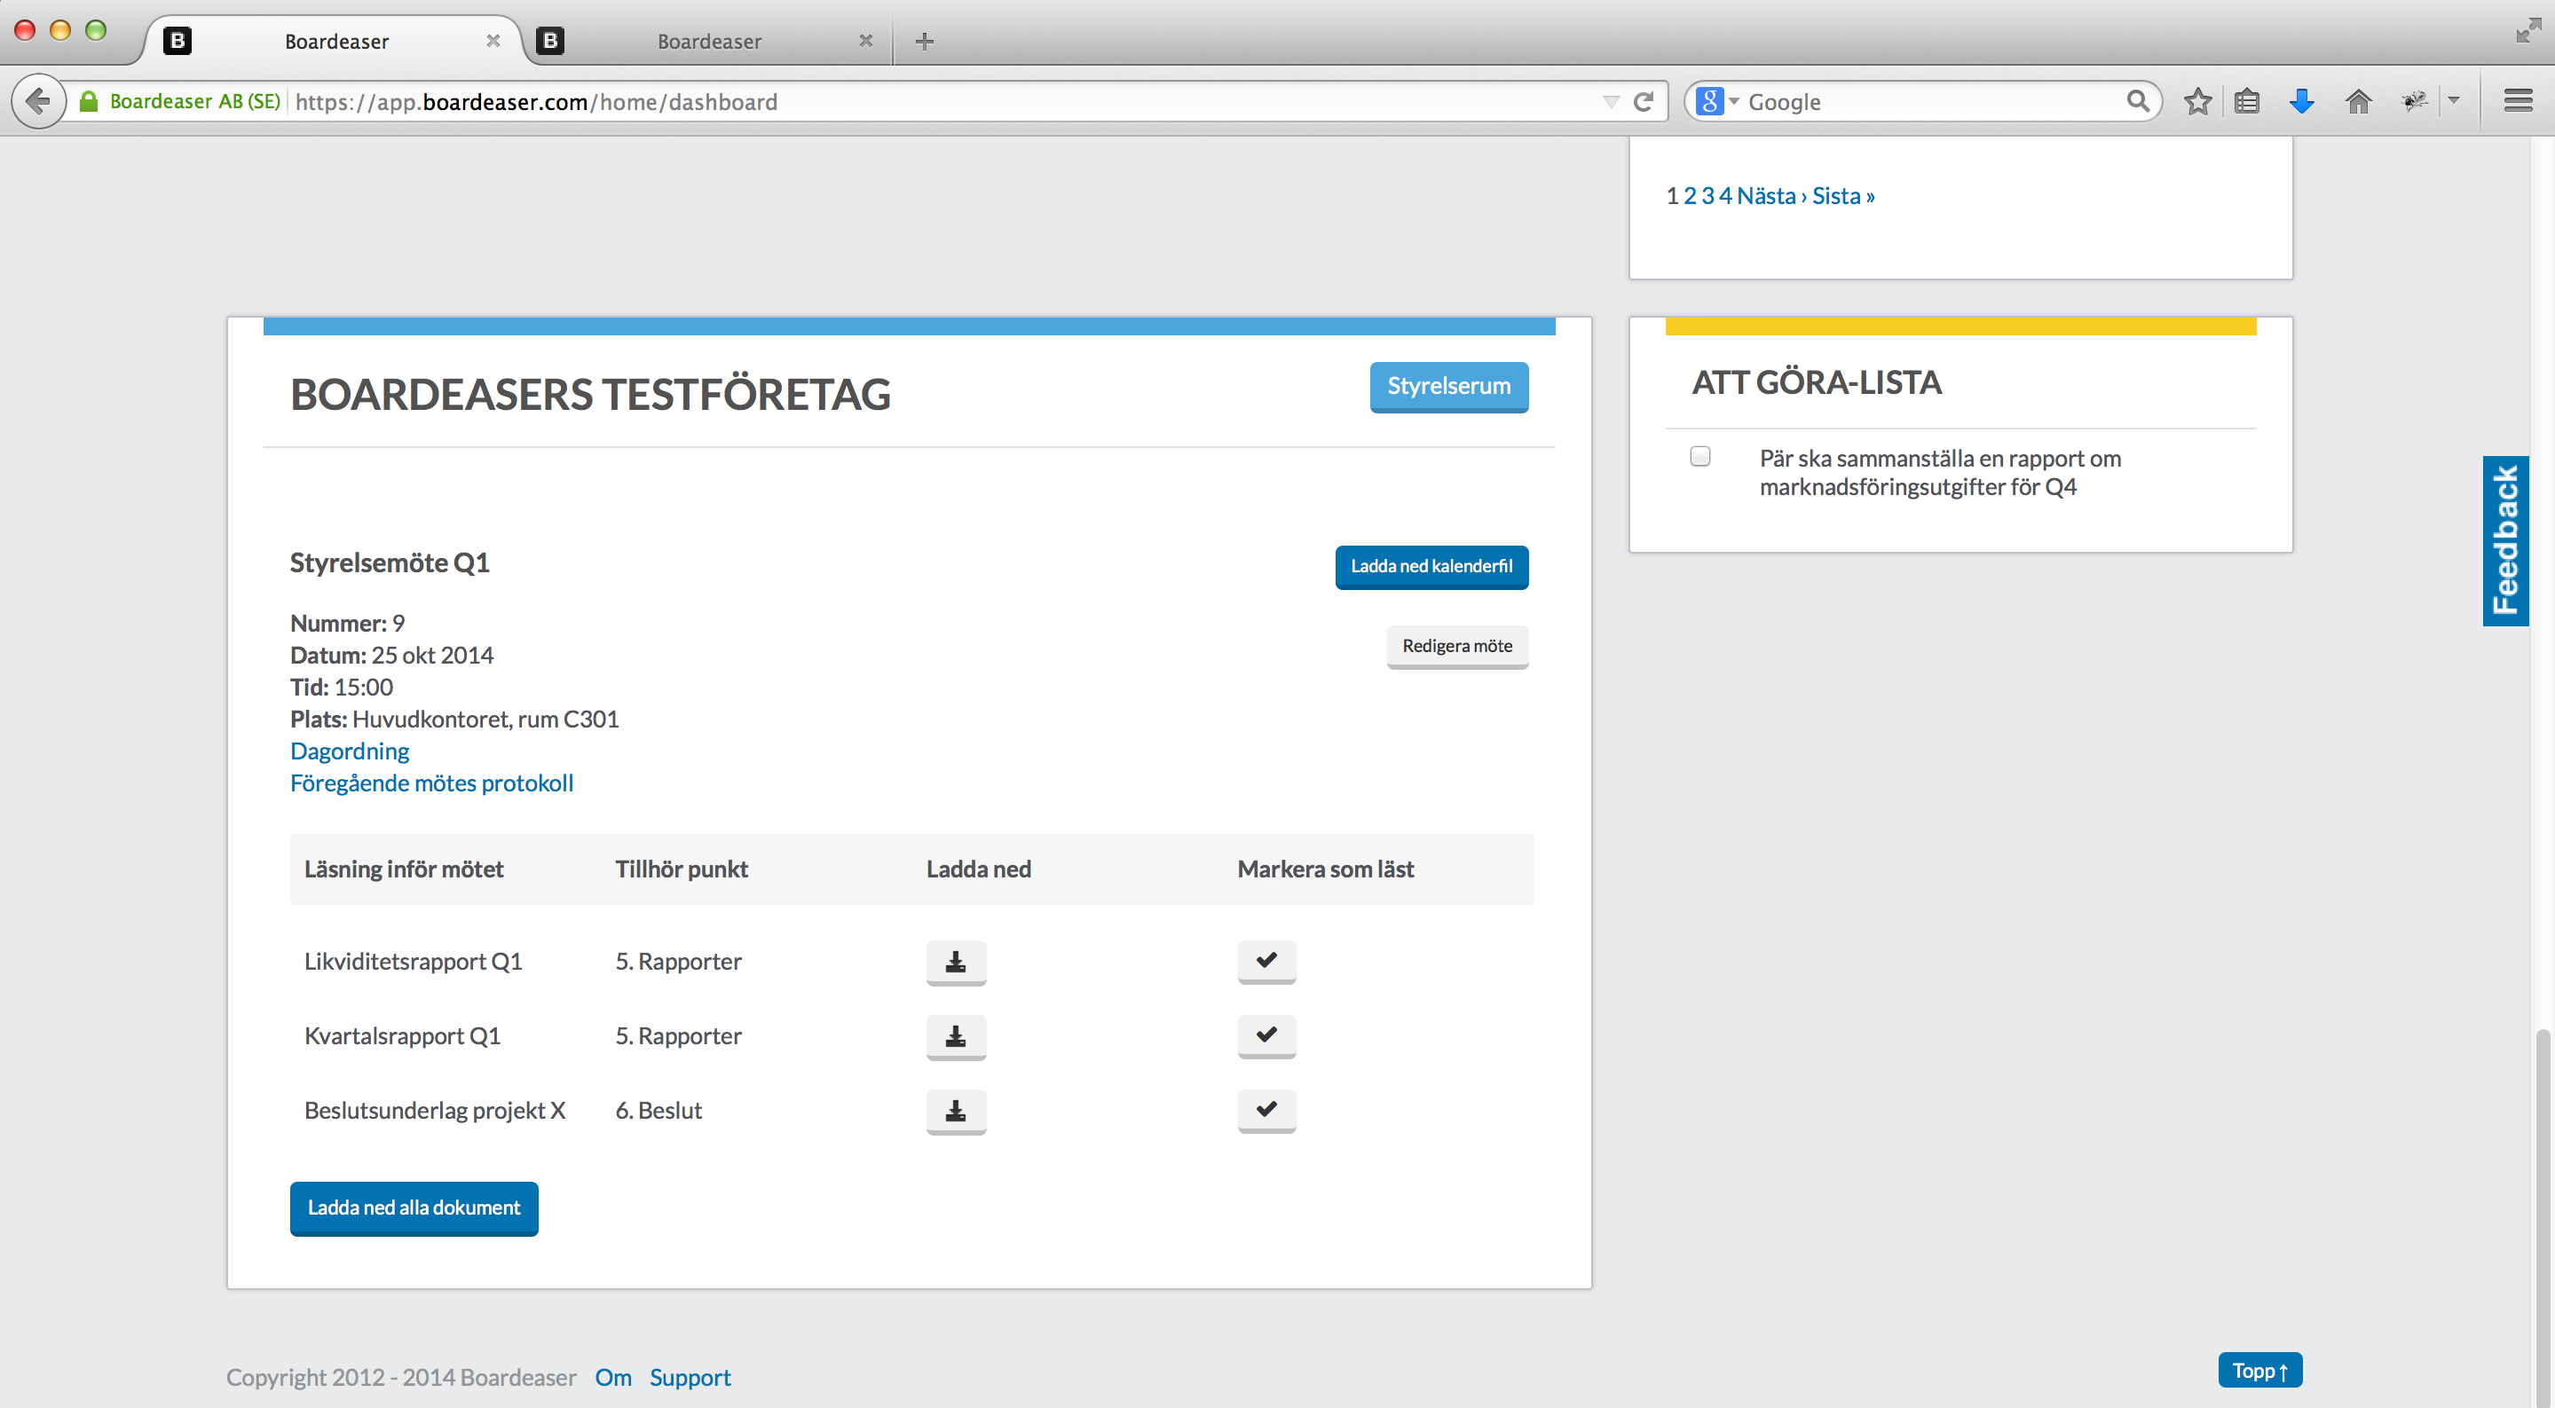
Task: Expand the toolbar extension dropdown arrow
Action: coord(2453,101)
